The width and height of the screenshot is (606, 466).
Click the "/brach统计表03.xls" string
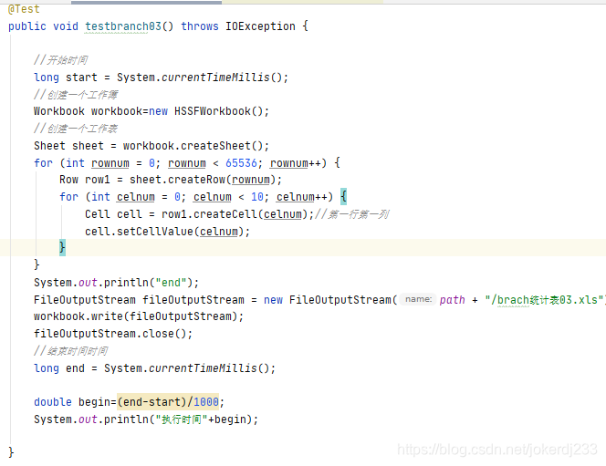pos(545,300)
